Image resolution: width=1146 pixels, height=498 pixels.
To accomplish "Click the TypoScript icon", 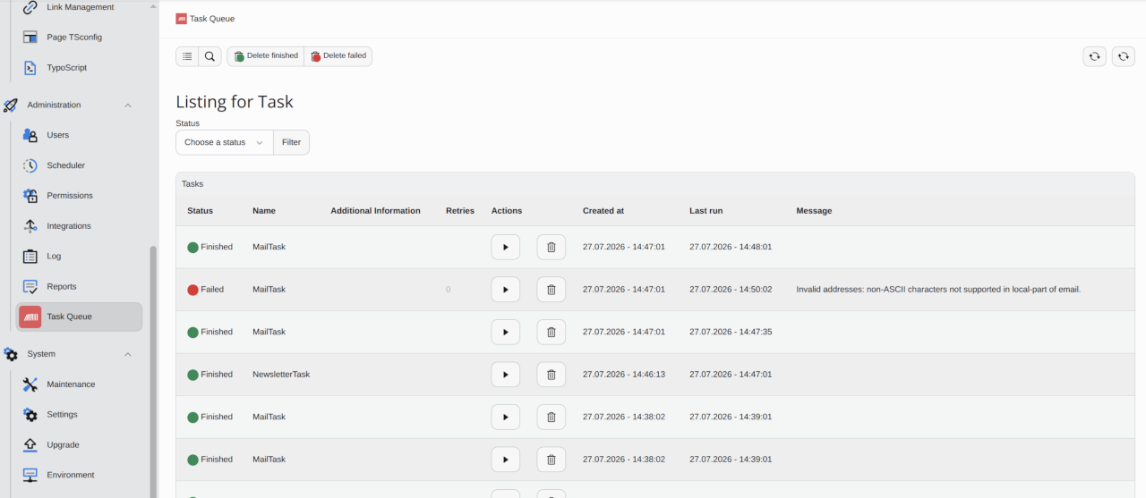I will point(30,68).
